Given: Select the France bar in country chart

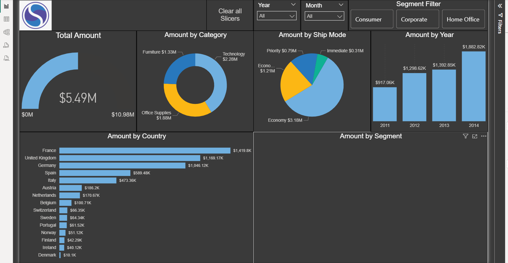Looking at the screenshot, I should click(x=145, y=150).
